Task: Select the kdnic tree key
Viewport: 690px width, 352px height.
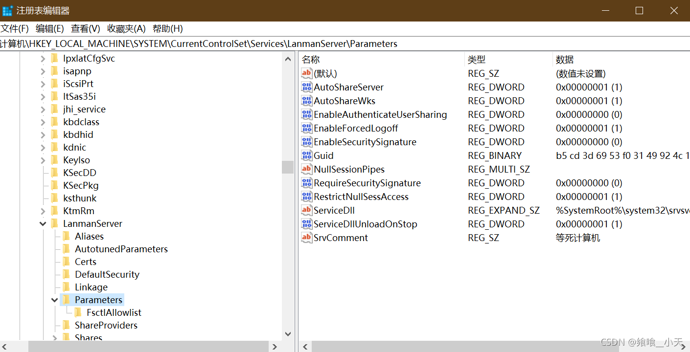Action: point(74,147)
